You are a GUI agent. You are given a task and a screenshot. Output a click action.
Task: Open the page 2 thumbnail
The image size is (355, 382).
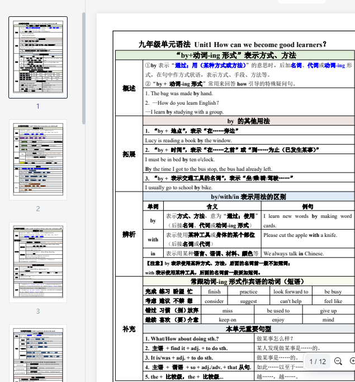pos(38,160)
